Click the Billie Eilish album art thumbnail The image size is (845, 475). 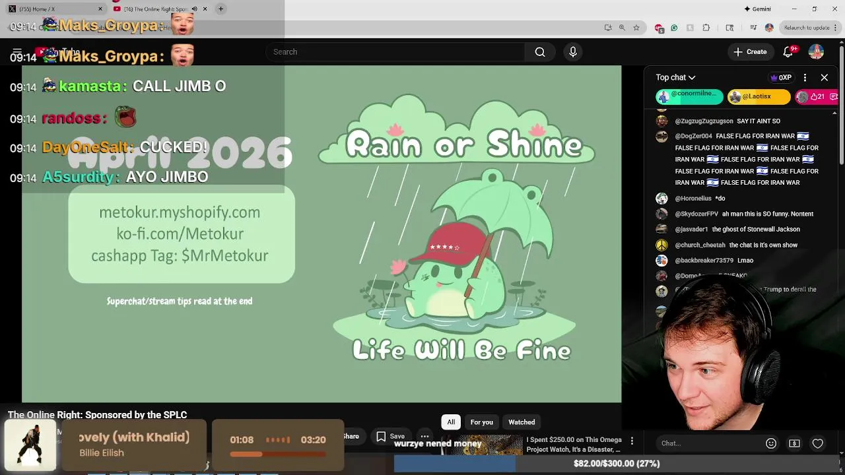click(30, 444)
